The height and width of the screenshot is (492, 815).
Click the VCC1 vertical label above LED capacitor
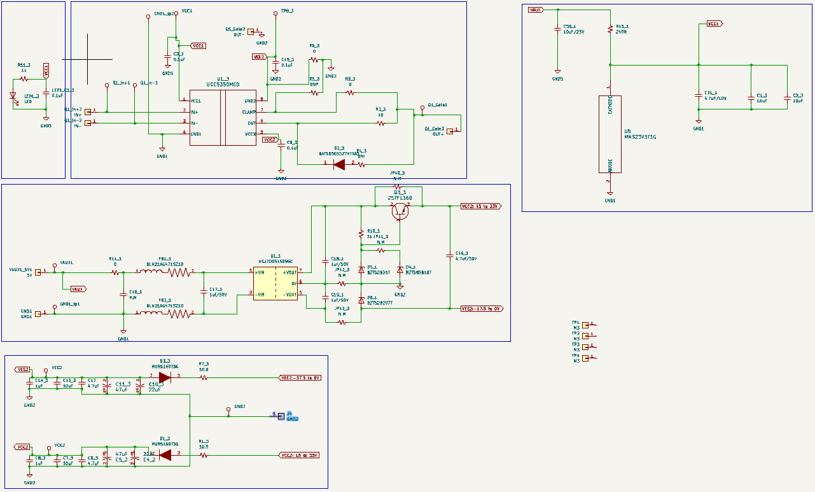(46, 70)
